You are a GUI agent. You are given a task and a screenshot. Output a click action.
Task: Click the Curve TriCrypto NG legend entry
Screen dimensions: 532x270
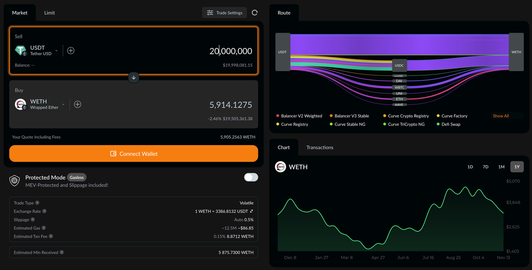[x=404, y=124]
